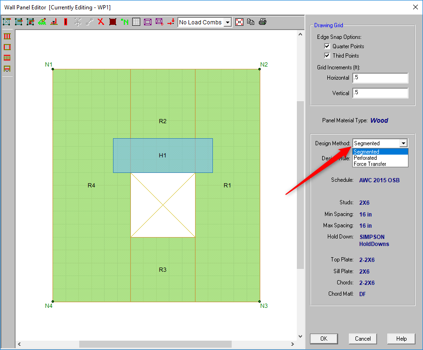Click the Cancel button

click(x=363, y=339)
